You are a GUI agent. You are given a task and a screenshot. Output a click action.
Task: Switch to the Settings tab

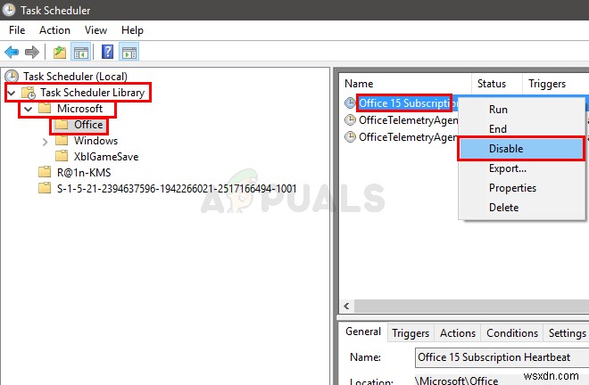point(567,332)
